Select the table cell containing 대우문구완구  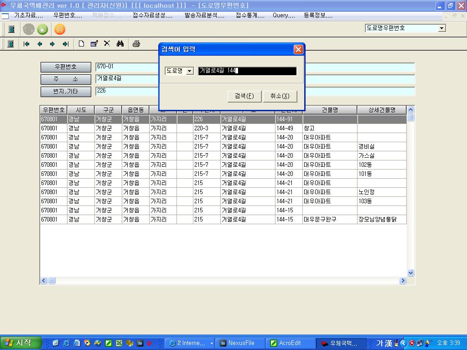(x=330, y=219)
